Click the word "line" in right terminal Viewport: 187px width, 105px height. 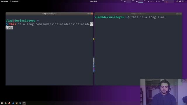(x=161, y=17)
